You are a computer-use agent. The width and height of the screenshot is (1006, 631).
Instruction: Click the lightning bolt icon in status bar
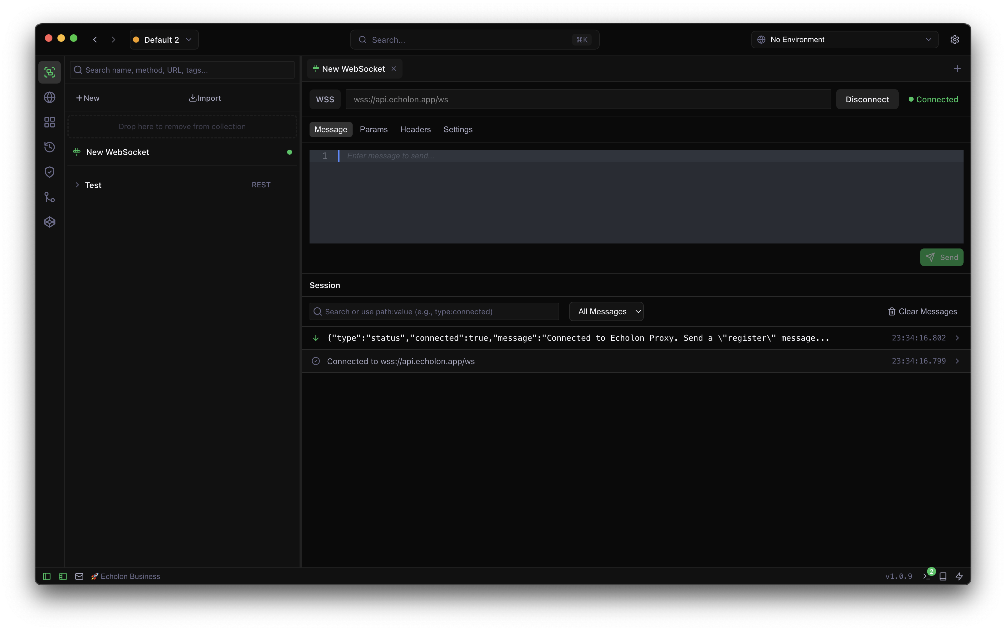pyautogui.click(x=959, y=576)
